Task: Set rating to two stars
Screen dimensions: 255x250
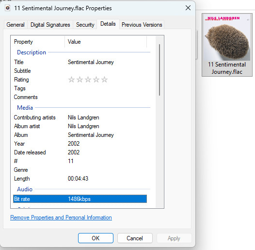Action: coord(80,80)
